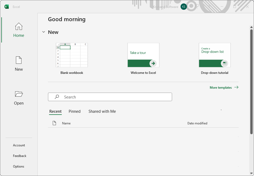Switch to the Shared with Me tab
The height and width of the screenshot is (176, 254).
tap(102, 111)
